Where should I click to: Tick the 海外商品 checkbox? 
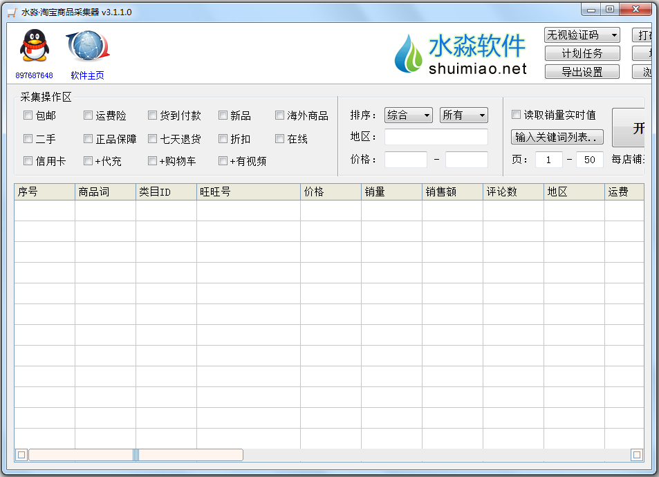click(280, 115)
